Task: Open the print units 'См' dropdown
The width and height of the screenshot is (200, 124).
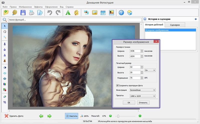Action: pos(150,70)
